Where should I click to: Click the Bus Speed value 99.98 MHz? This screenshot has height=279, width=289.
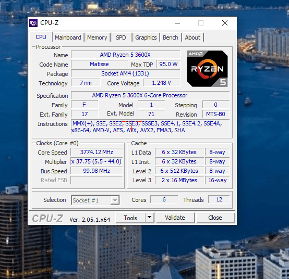97,171
